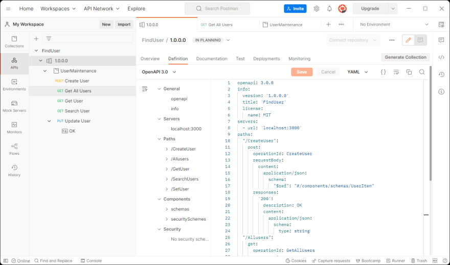Open notifications bell icon
This screenshot has height=265, width=450.
(x=329, y=9)
